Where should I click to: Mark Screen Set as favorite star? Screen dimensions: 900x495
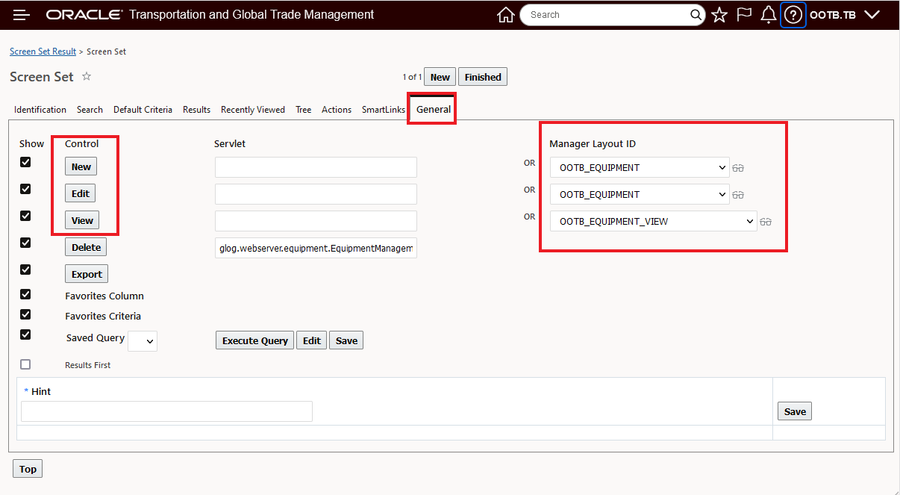point(87,76)
